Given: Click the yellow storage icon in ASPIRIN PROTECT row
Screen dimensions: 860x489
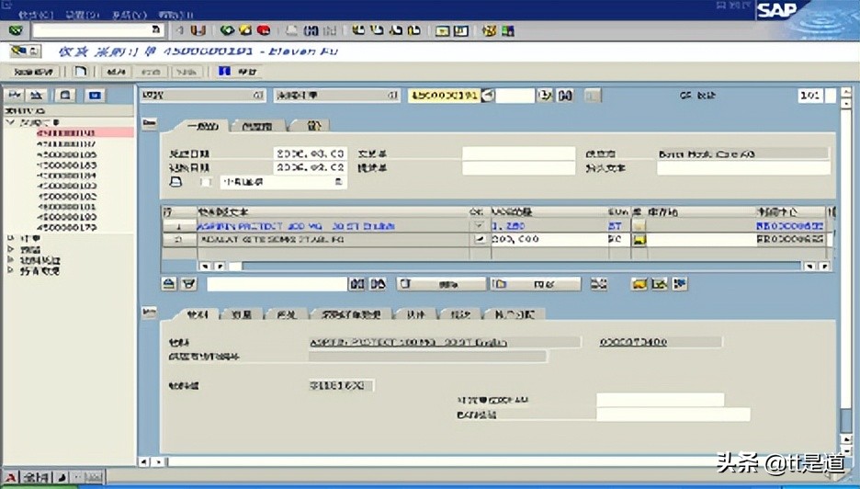Looking at the screenshot, I should [639, 225].
